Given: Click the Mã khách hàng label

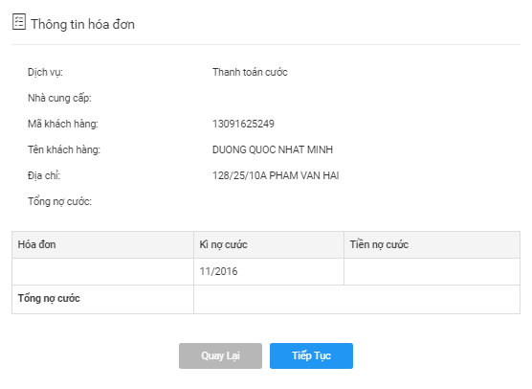Looking at the screenshot, I should [x=63, y=124].
